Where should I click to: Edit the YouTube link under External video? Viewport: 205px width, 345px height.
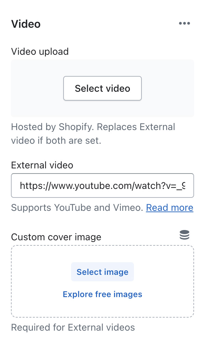[x=102, y=186]
